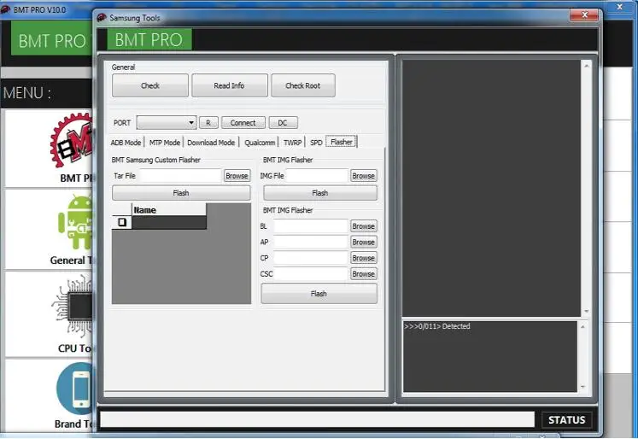638x439 pixels.
Task: Flash BL AP CP CSC firmware files
Action: click(x=319, y=293)
